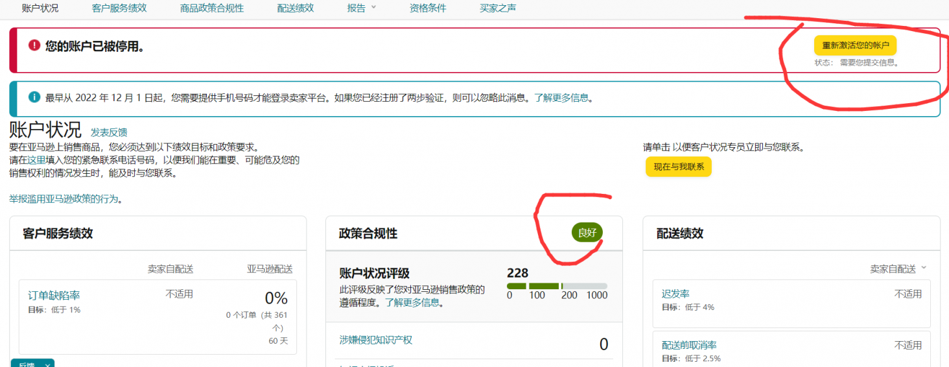Expand 卖家自配送 dropdown in 配送绩效 card
The width and height of the screenshot is (949, 367).
[x=898, y=268]
